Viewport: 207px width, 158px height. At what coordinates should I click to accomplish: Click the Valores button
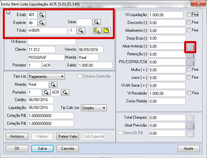(x=42, y=136)
